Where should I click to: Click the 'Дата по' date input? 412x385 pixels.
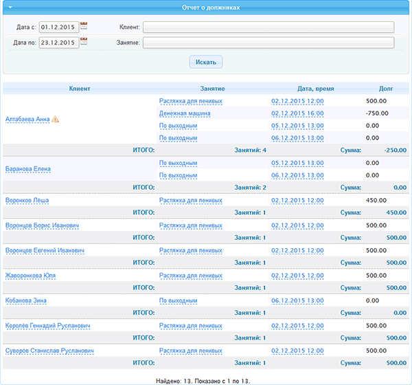tap(58, 43)
